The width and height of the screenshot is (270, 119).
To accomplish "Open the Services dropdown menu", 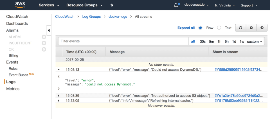I will [x=49, y=5].
